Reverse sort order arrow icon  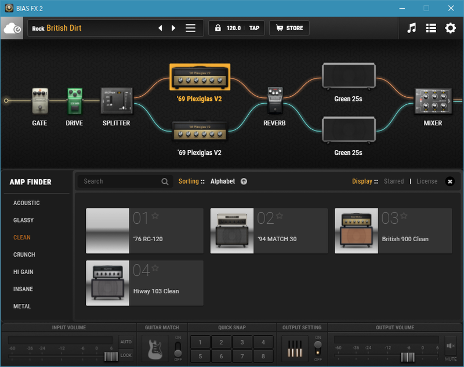pos(244,181)
